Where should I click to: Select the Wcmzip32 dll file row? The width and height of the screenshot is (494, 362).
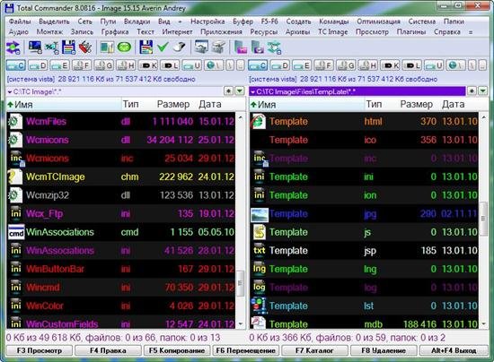(x=121, y=195)
